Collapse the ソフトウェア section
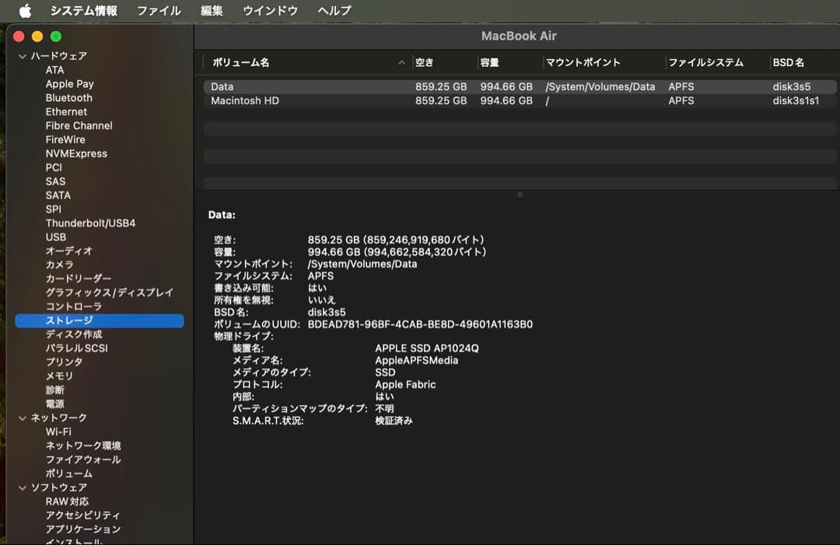 [22, 487]
